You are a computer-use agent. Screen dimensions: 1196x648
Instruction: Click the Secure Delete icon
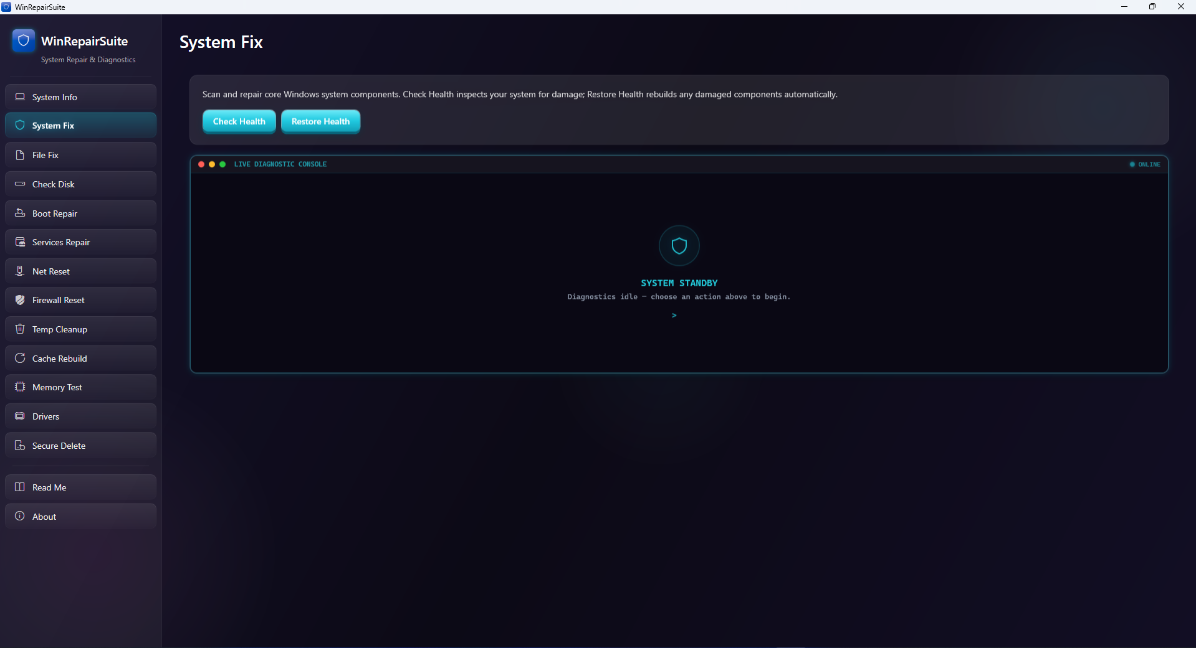(x=20, y=445)
